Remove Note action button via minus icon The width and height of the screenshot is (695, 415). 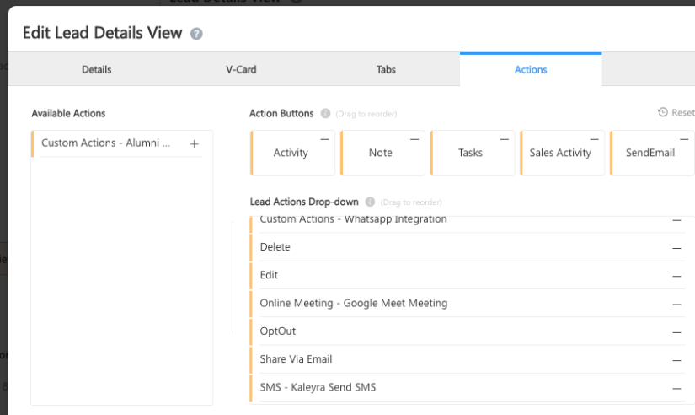tap(414, 139)
